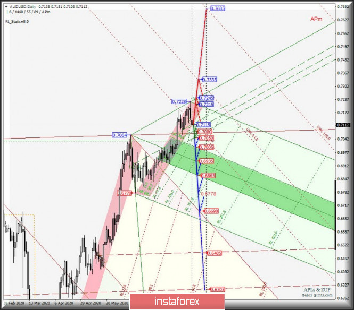Image resolution: width=354 pixels, height=310 pixels.
Task: Select the 0.6912 value on the price axis
Action: coord(343,166)
